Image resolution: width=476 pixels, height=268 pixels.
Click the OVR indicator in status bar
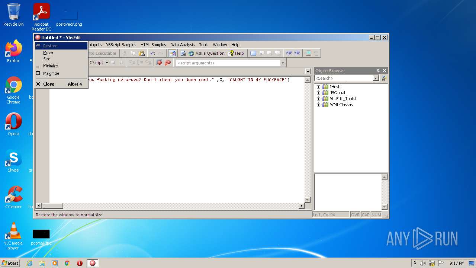pos(355,215)
